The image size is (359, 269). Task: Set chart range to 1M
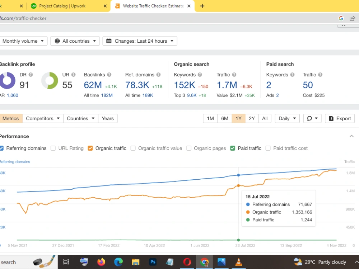coord(210,118)
